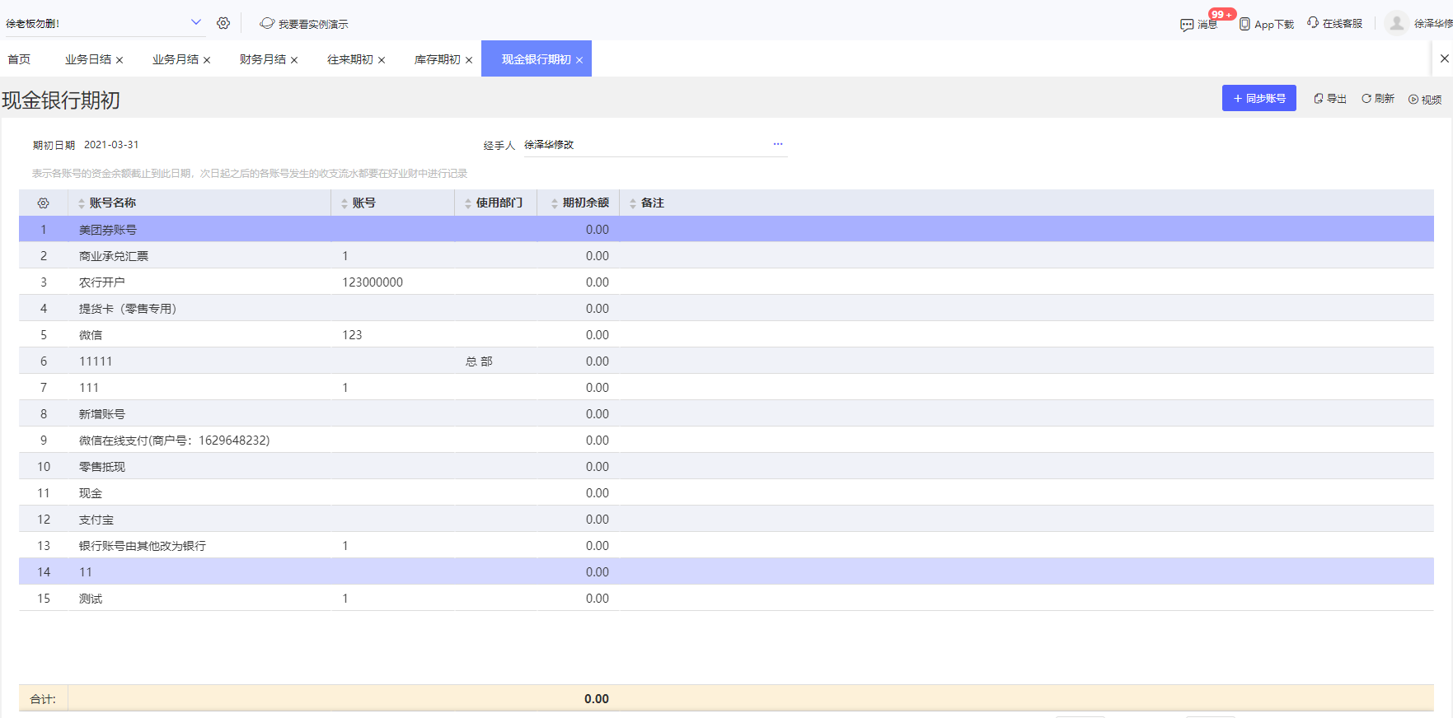Open the settings gear beside company name

(223, 23)
